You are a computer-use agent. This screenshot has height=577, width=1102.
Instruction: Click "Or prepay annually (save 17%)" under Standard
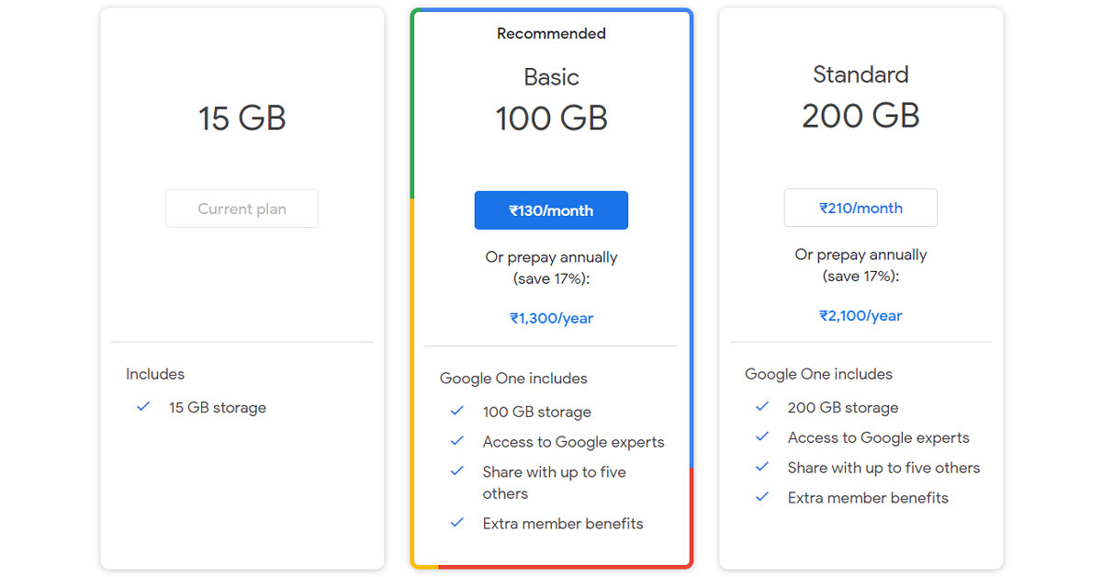[860, 266]
